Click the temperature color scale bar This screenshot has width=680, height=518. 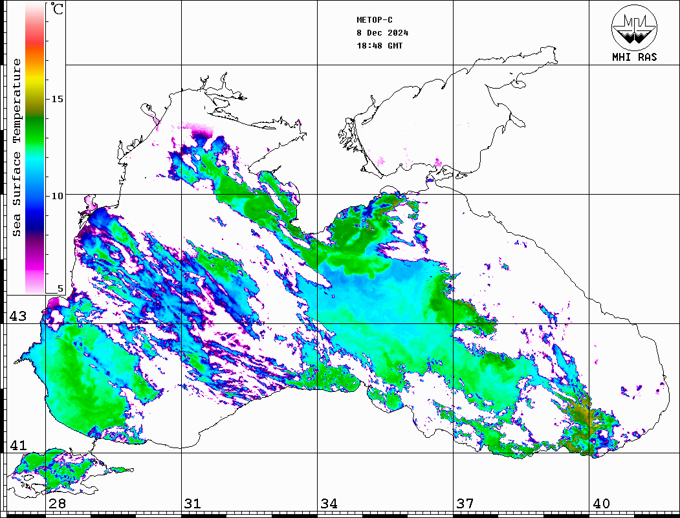coord(35,148)
